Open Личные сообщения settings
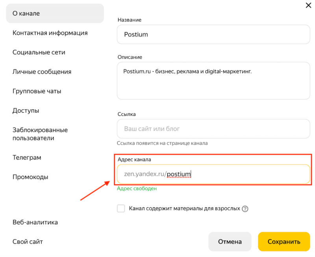This screenshot has height=257, width=315. tap(42, 72)
